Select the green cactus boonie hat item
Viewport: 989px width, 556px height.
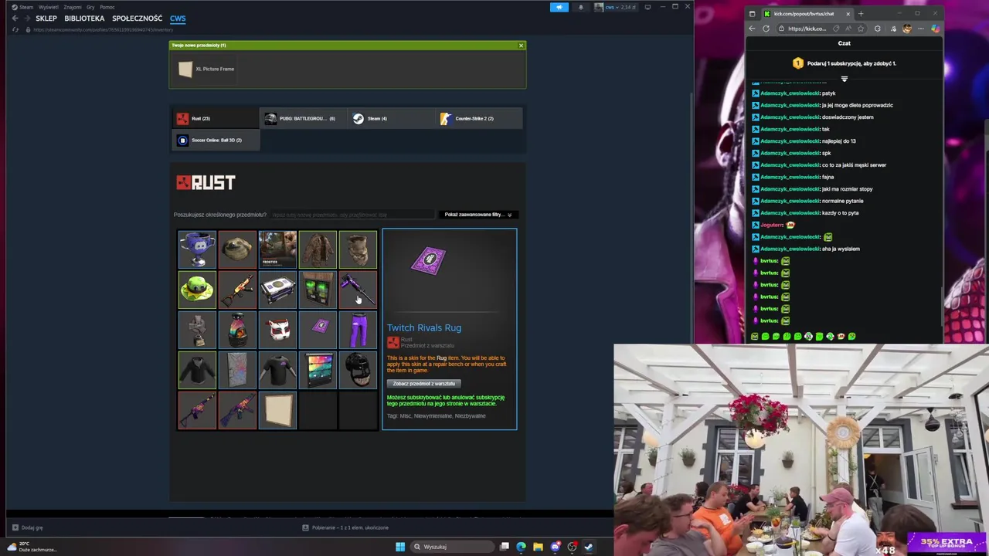pos(197,289)
